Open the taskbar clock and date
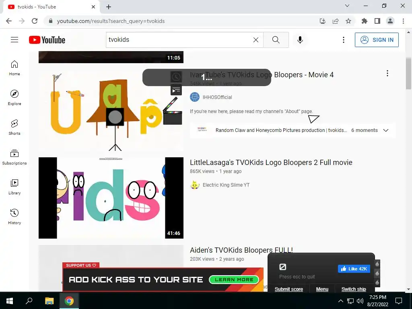Screen dimensions: 412x309 pos(377,301)
